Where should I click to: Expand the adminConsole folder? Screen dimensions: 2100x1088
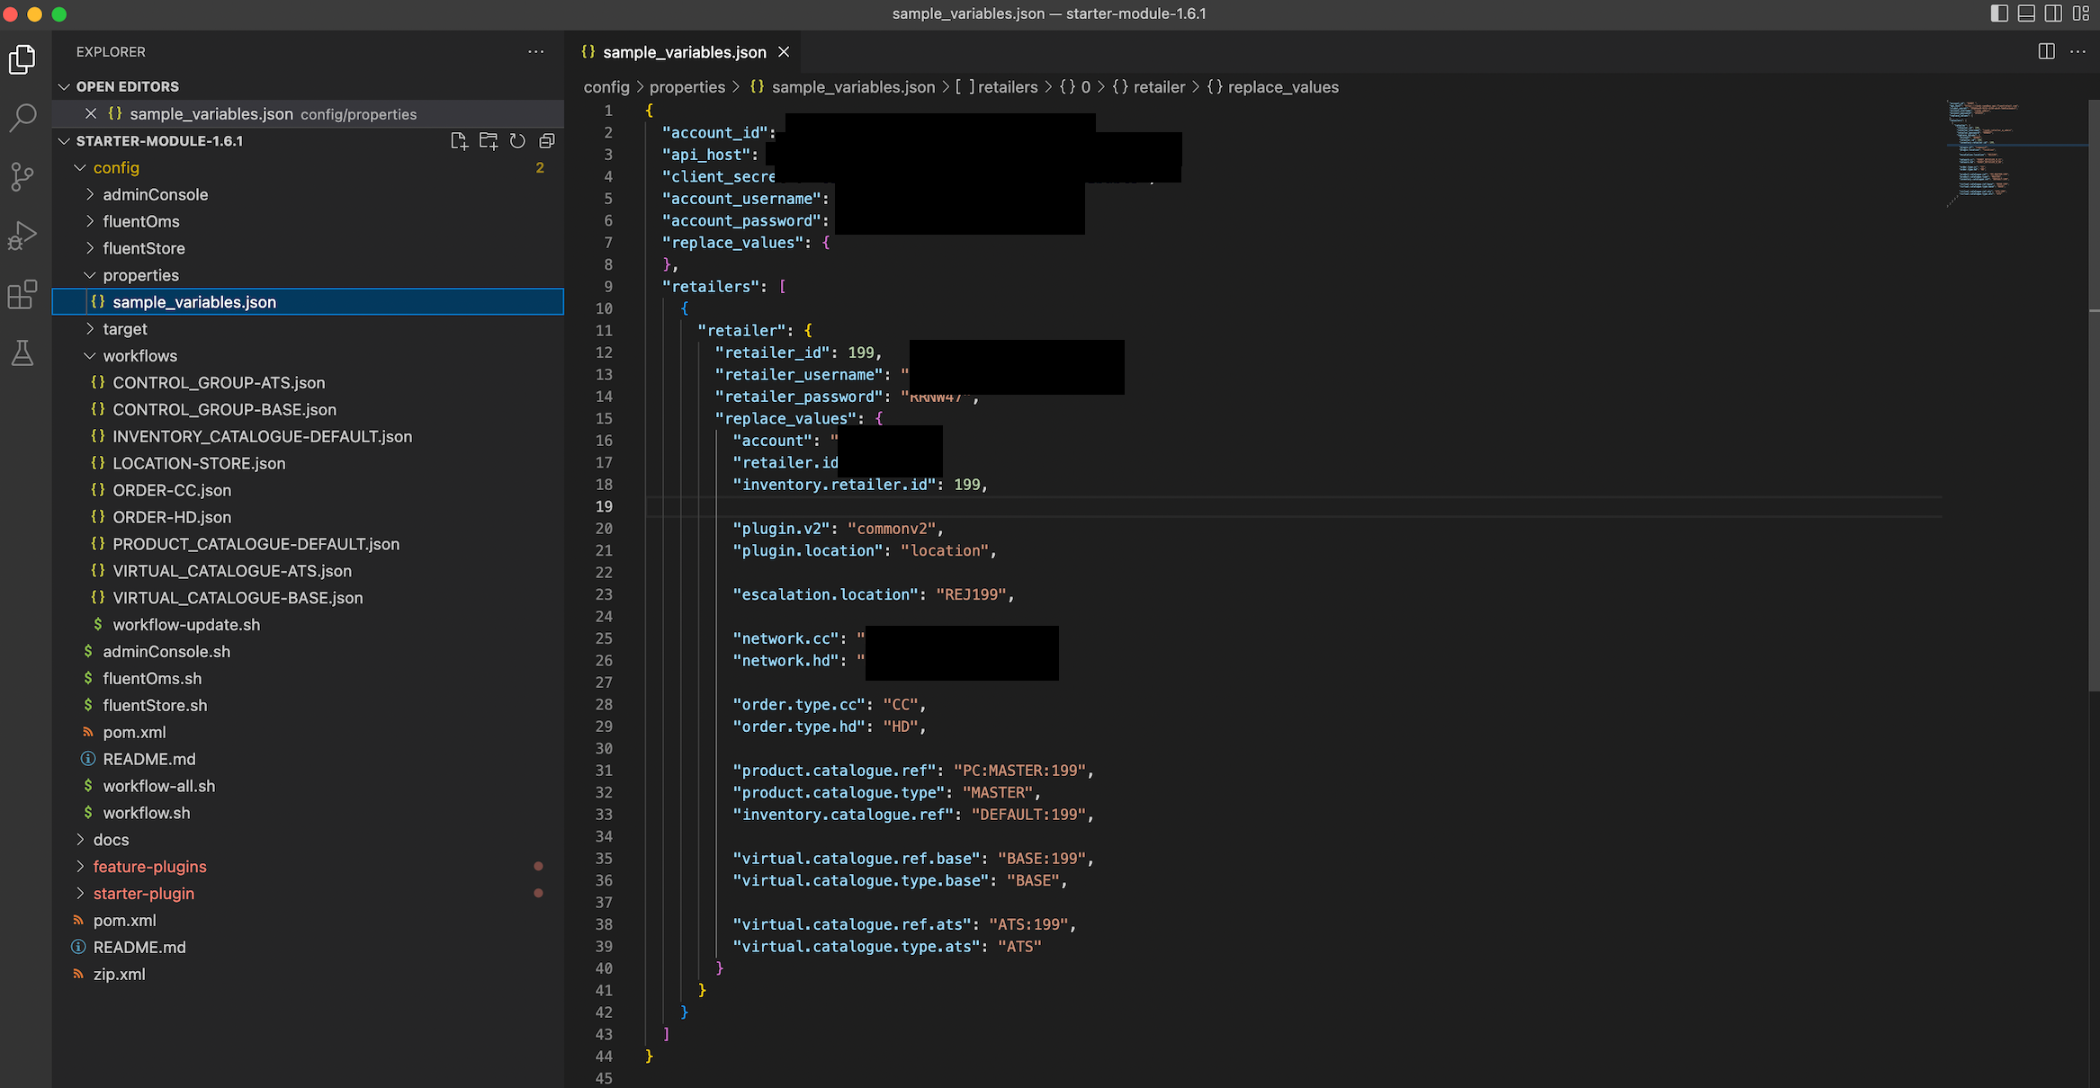[x=155, y=194]
